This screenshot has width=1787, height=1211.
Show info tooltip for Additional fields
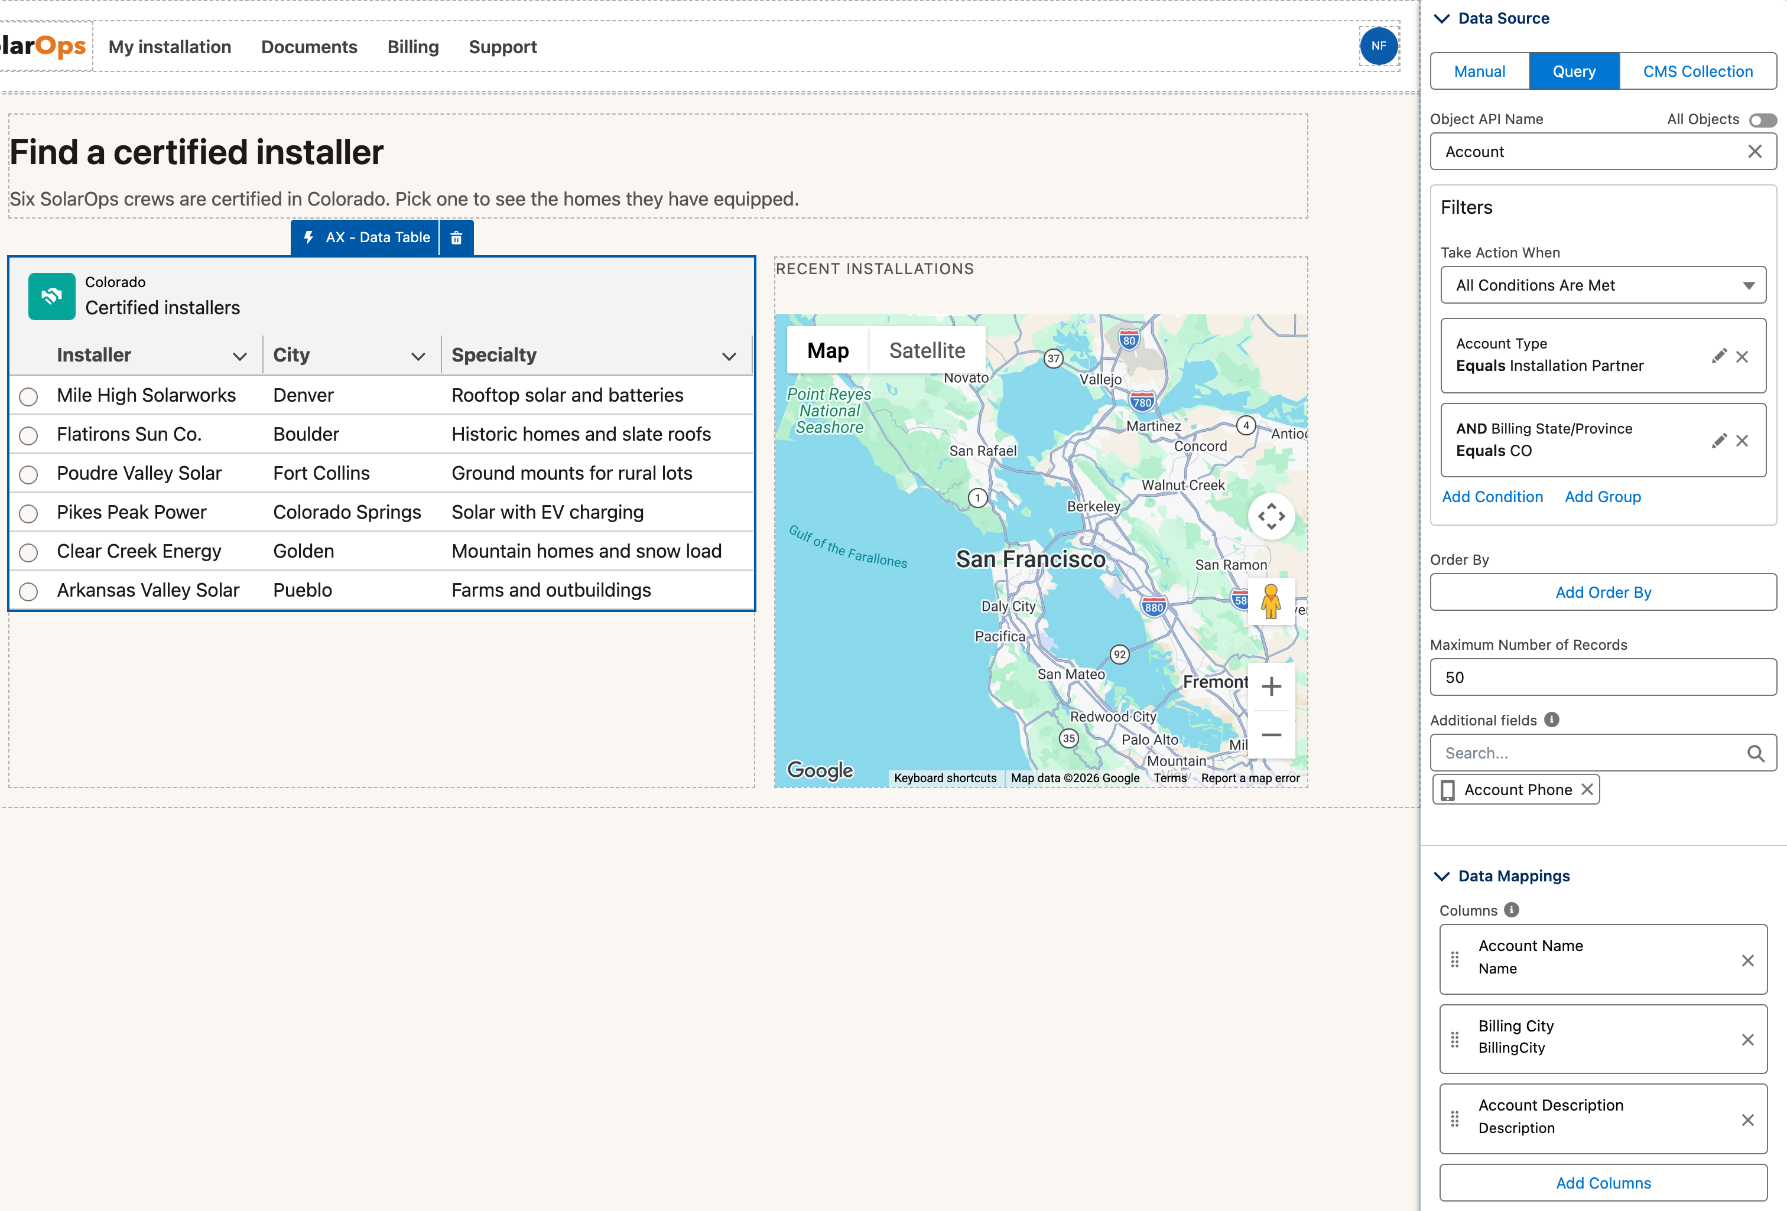(x=1552, y=720)
